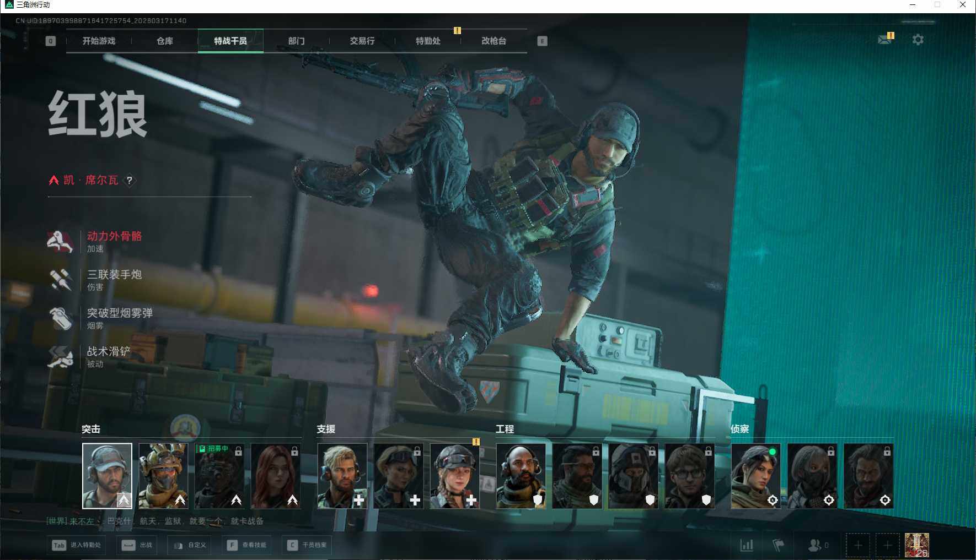Click the first empty squad slot plus

click(858, 545)
